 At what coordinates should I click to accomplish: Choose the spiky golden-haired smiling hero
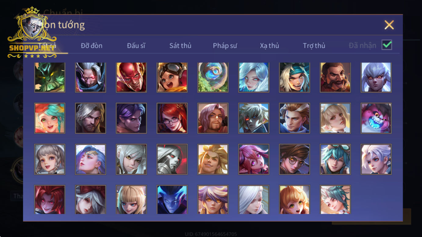[213, 159]
